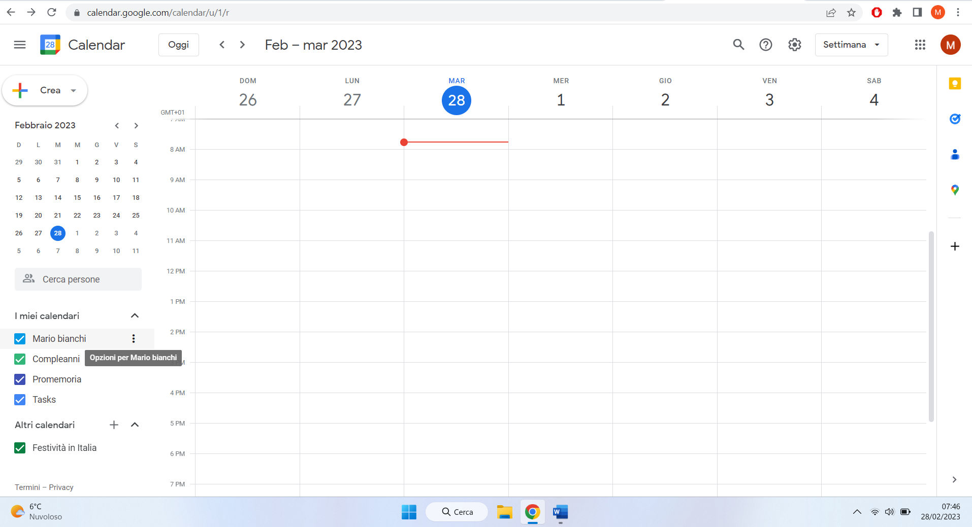Open the Crea dropdown arrow
972x527 pixels.
pos(73,90)
